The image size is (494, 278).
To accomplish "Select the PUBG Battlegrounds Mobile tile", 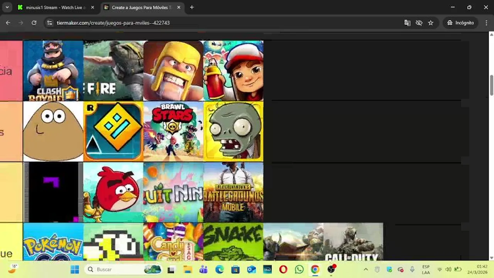I will click(233, 192).
